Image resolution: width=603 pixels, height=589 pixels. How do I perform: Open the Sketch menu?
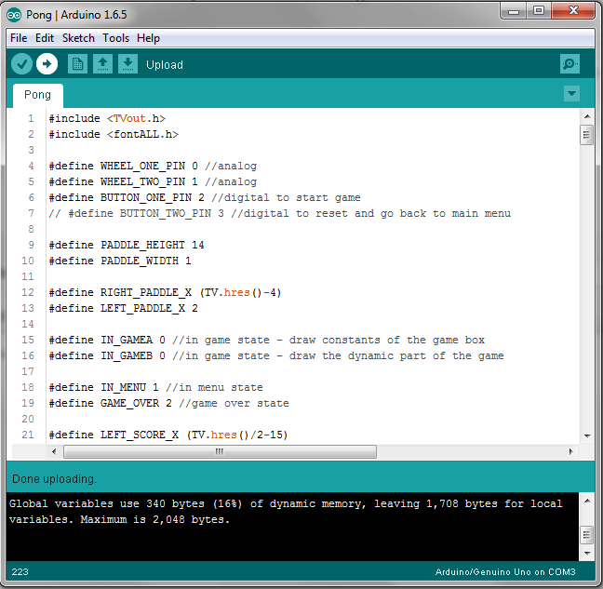click(x=78, y=38)
